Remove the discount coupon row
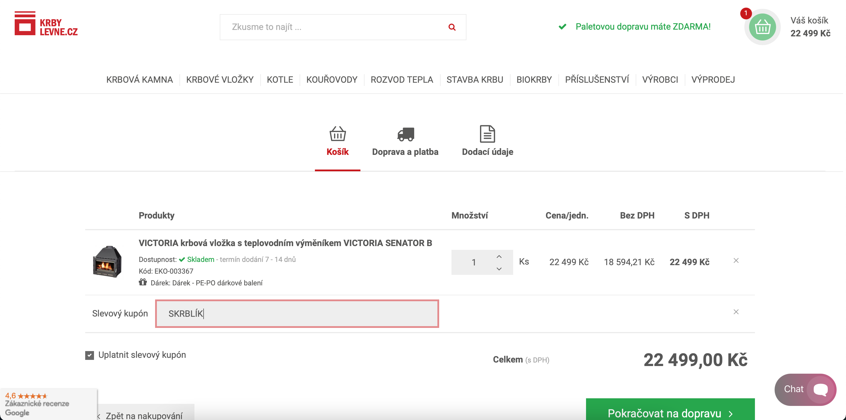Image resolution: width=846 pixels, height=420 pixels. [736, 312]
